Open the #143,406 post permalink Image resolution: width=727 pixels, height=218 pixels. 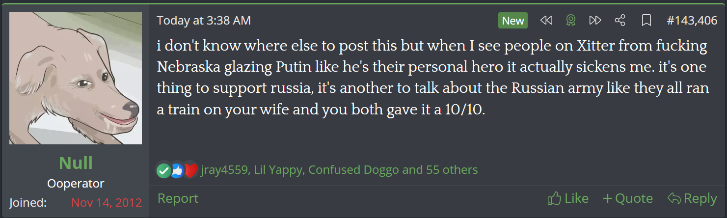(x=692, y=21)
